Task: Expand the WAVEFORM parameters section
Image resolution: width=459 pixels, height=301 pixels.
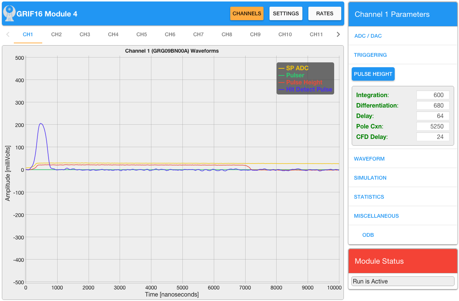Action: [x=369, y=159]
